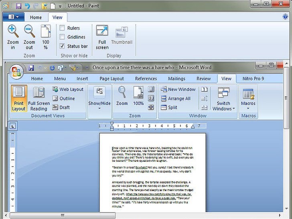Click Arrange All in Word
Viewport: 292px width, 219px height.
tap(176, 98)
